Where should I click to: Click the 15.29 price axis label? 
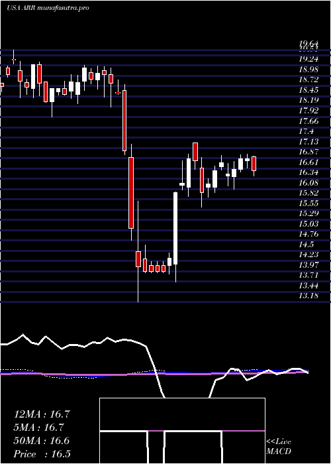tap(308, 213)
